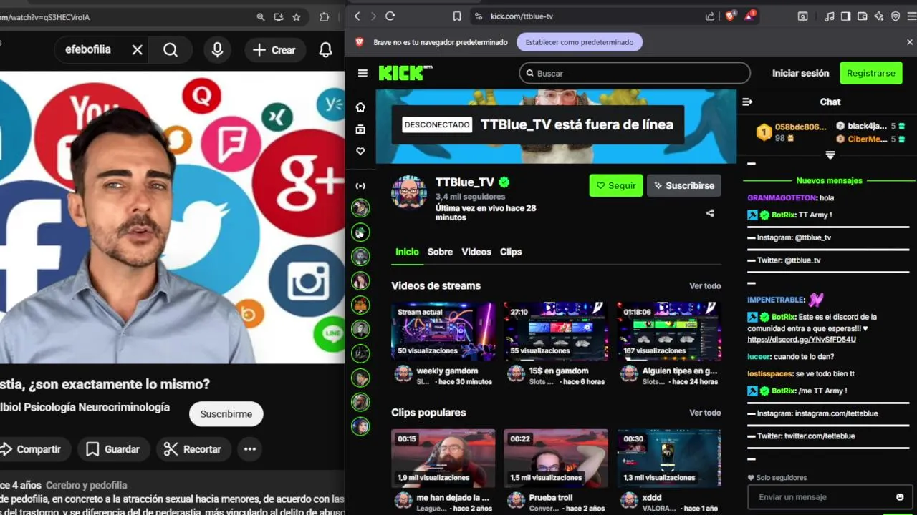This screenshot has width=917, height=515.
Task: Click Guardar under YouTube video
Action: (x=112, y=449)
